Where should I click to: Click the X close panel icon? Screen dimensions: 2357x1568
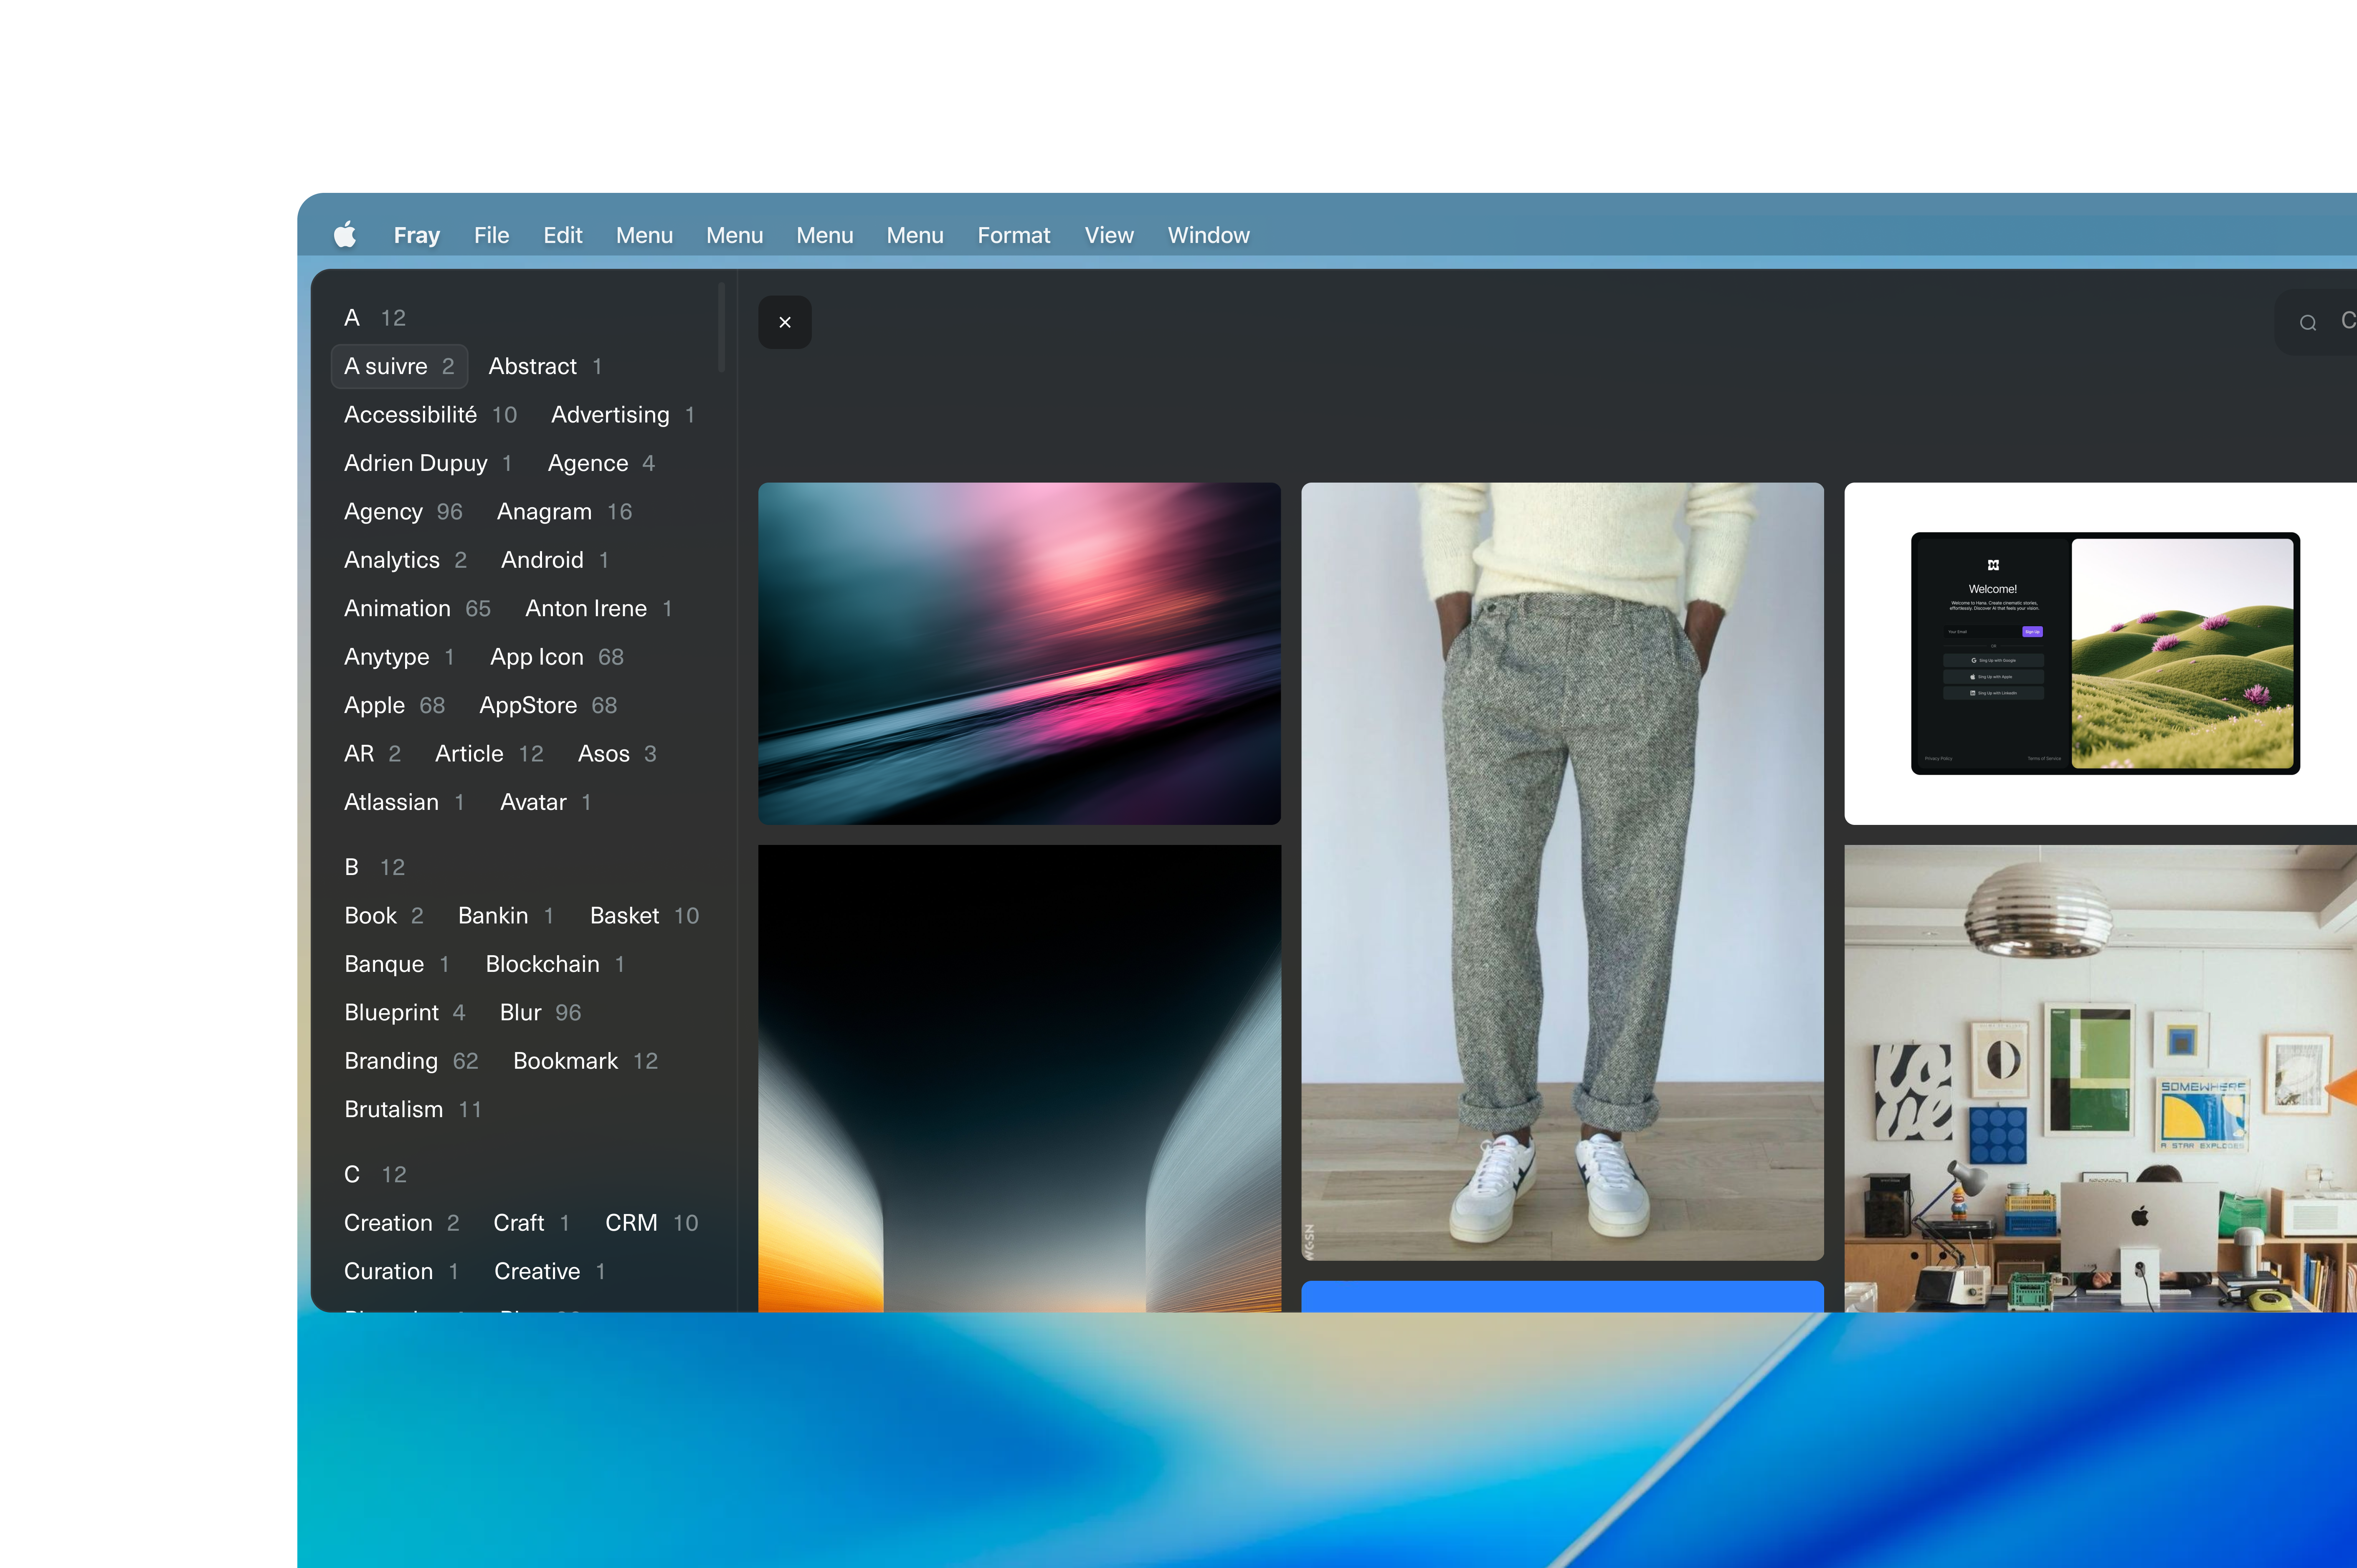784,322
